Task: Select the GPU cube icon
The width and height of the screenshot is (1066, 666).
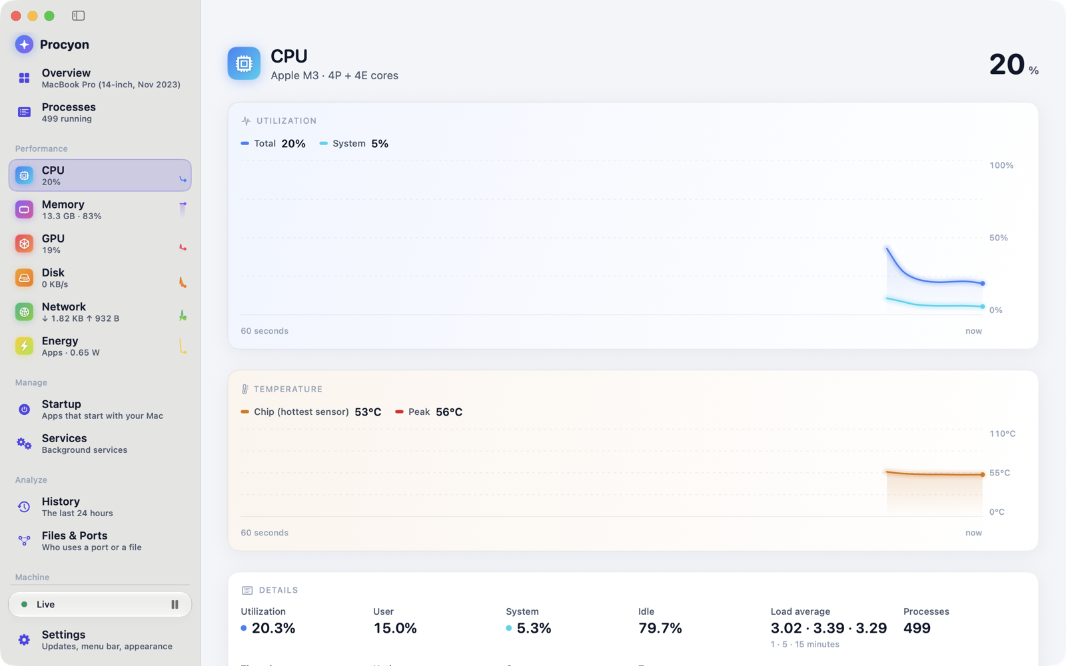Action: (x=24, y=244)
